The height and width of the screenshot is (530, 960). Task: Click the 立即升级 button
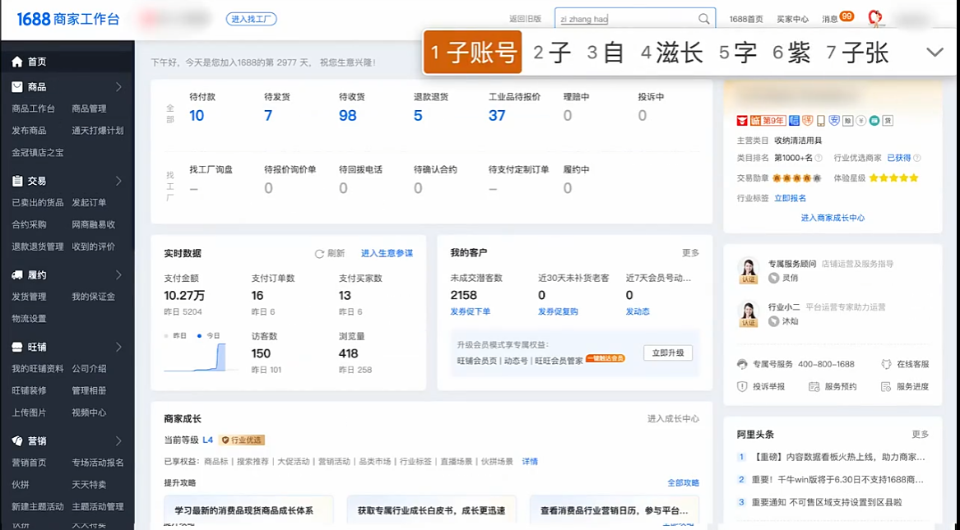(x=667, y=353)
